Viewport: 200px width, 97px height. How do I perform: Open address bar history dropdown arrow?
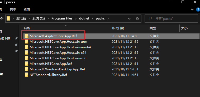tap(129, 19)
